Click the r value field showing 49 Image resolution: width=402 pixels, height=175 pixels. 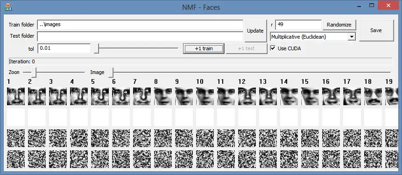[x=298, y=25]
